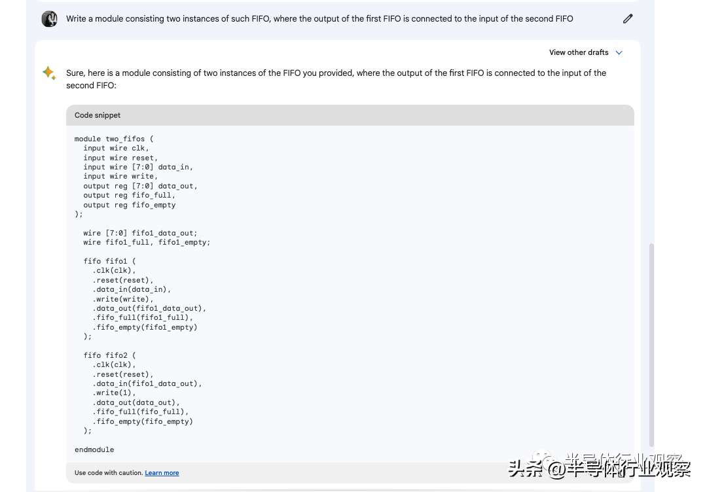The image size is (705, 492).
Task: Click the 'Use code with caution.' text
Action: pyautogui.click(x=108, y=473)
